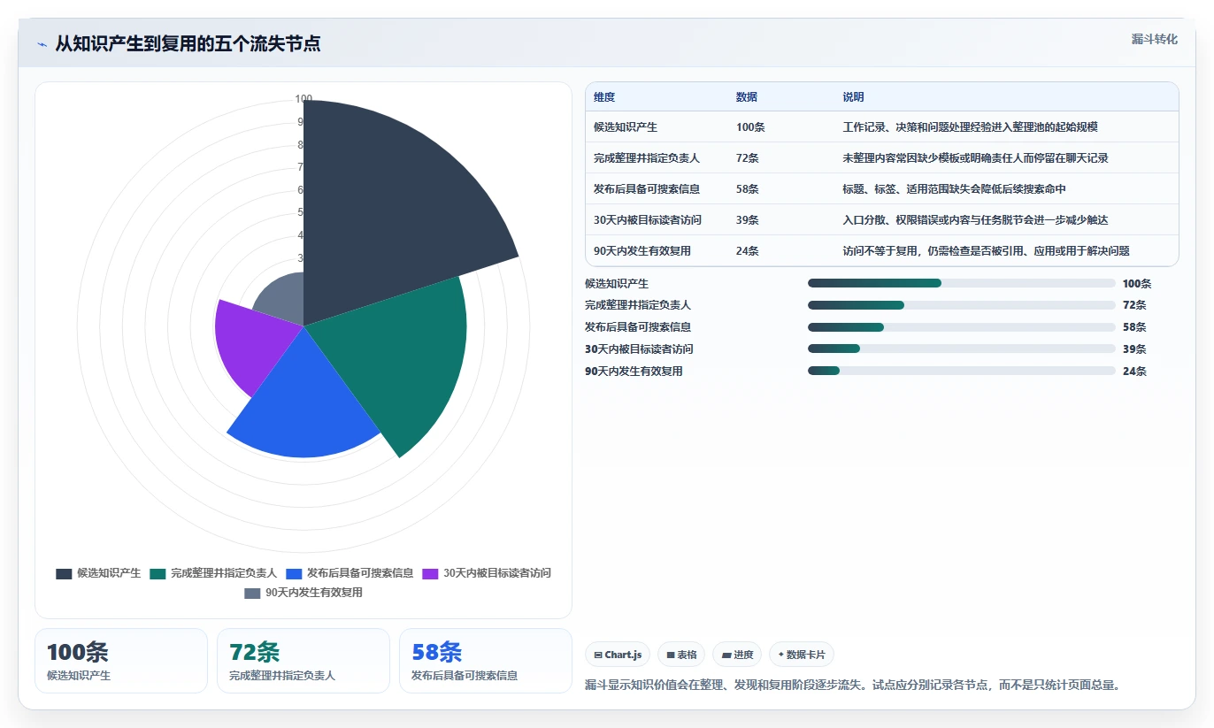Click the 58条 stat card
Screen dimensions: 1214x728
coord(486,661)
